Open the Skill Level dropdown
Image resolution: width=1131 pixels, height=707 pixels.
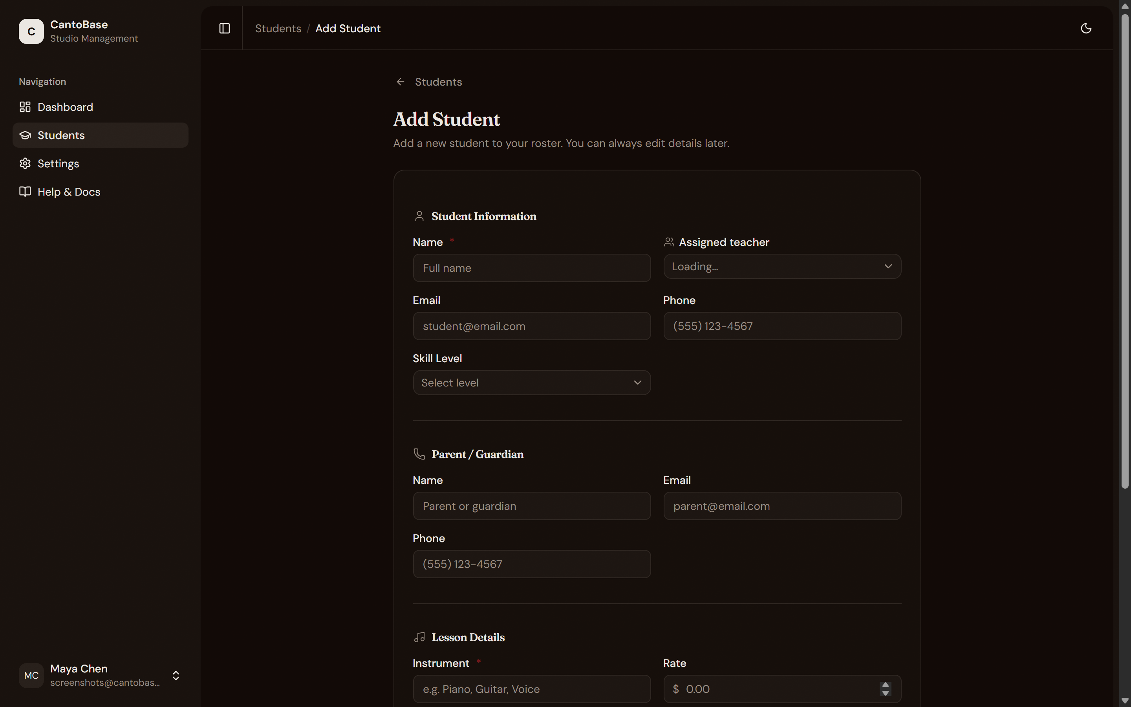pyautogui.click(x=532, y=383)
